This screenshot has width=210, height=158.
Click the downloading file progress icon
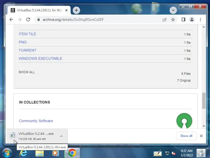click(13, 136)
